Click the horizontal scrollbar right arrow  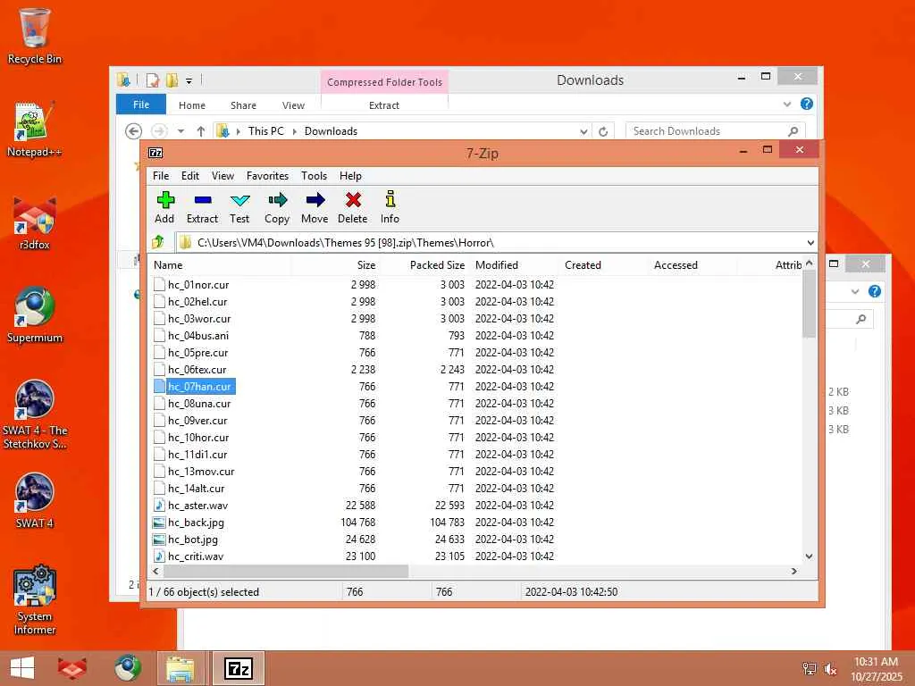click(x=794, y=571)
